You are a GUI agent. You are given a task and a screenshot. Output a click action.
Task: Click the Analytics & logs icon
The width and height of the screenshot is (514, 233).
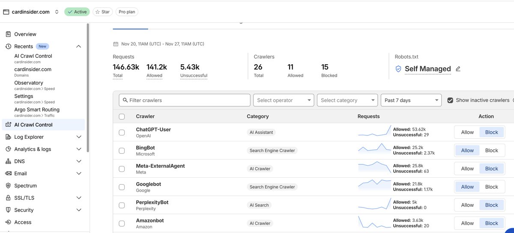(x=8, y=149)
